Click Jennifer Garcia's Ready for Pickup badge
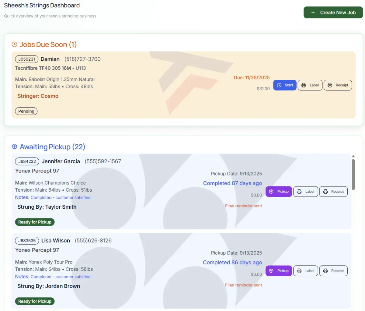Viewport: 365px width, 311px height. pyautogui.click(x=35, y=222)
